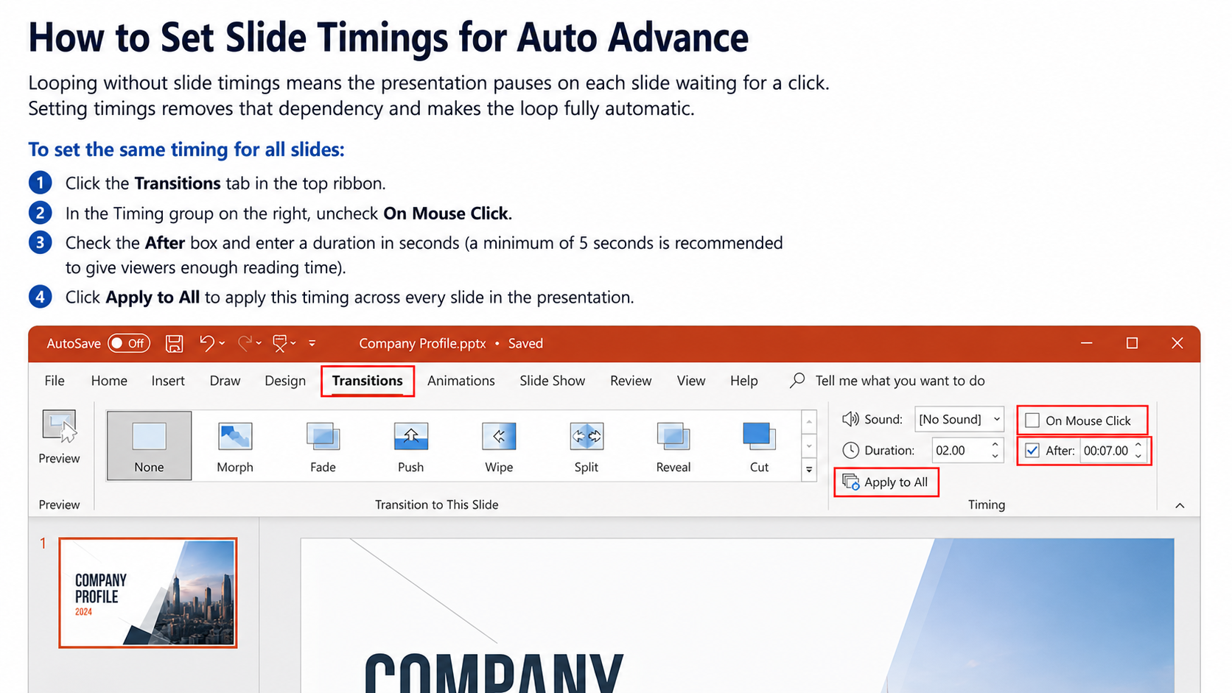Click the Save icon in title bar
1232x693 pixels.
[x=174, y=343]
